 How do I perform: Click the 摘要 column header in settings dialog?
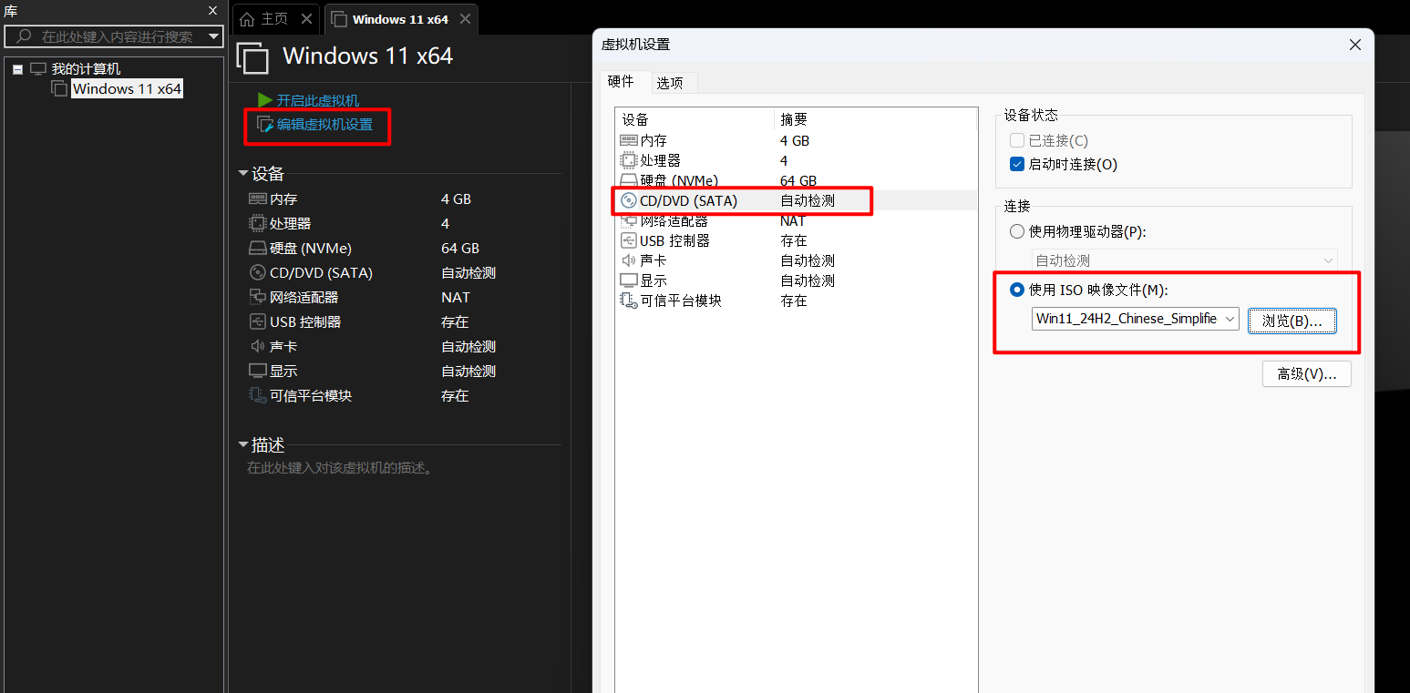(x=875, y=119)
